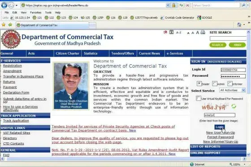Open the 1257777mpvatweb links bar shortcut

coord(144,17)
